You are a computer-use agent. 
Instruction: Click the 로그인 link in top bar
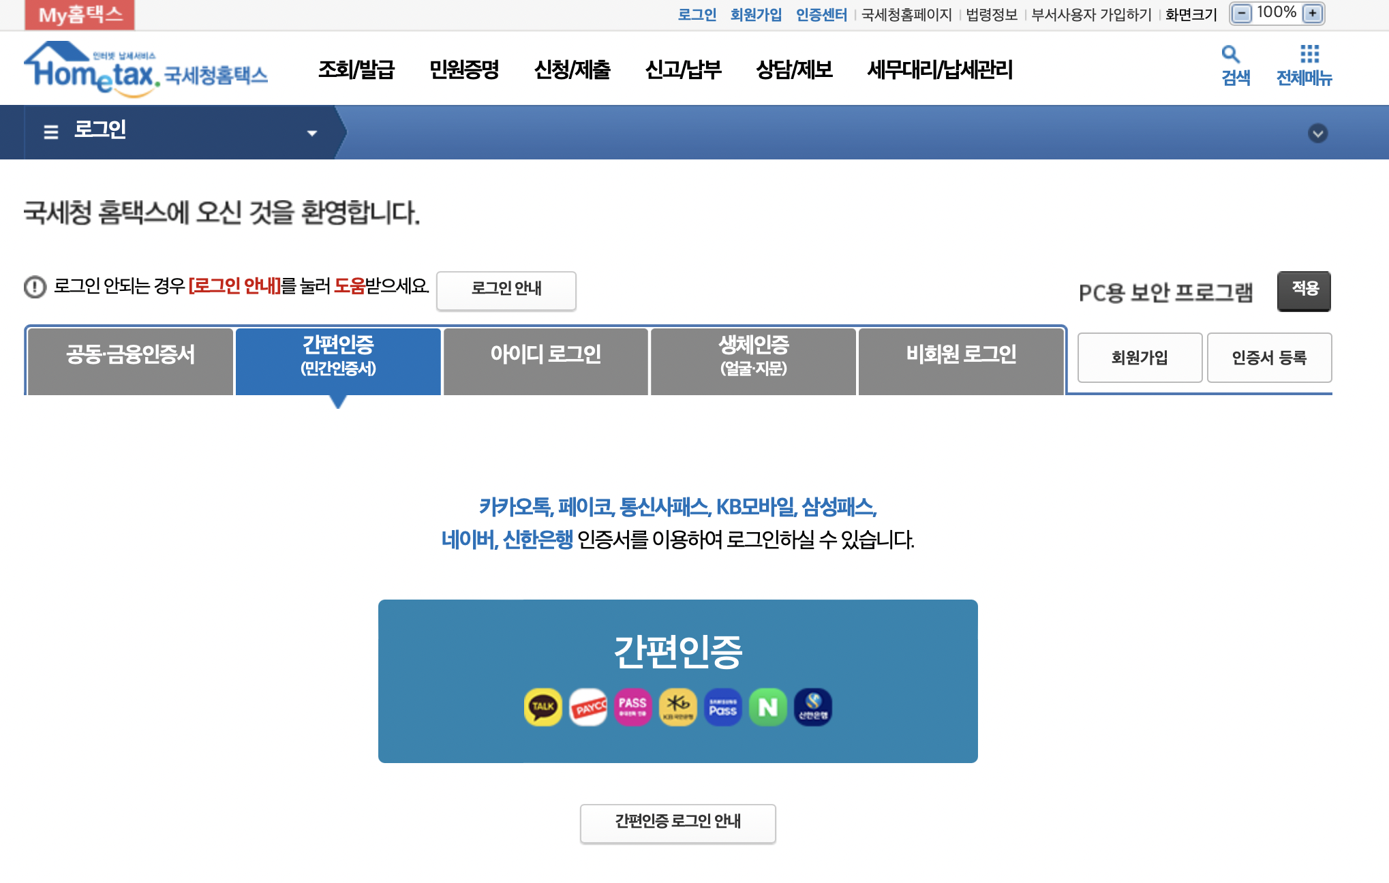697,14
